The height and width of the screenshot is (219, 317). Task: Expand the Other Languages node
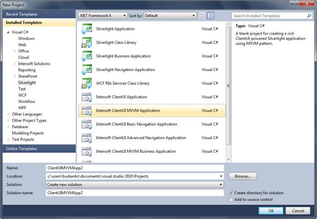[x=8, y=114]
